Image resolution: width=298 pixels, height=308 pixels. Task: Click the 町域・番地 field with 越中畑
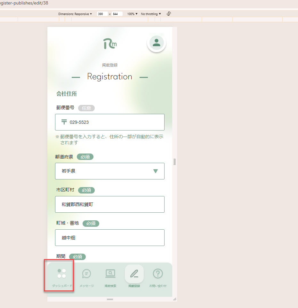coord(110,238)
